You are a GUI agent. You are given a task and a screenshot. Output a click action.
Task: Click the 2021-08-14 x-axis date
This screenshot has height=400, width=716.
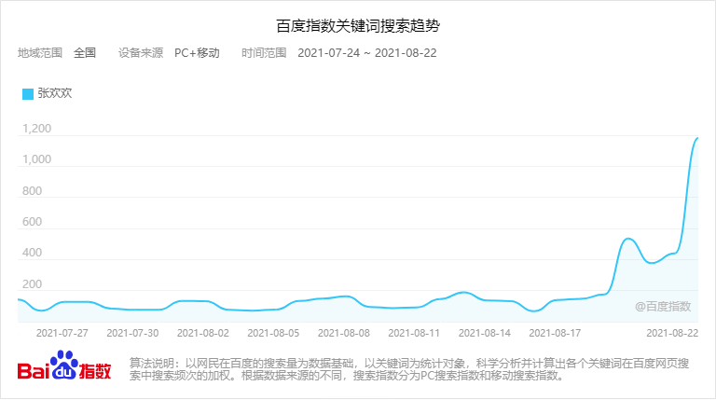(x=485, y=334)
